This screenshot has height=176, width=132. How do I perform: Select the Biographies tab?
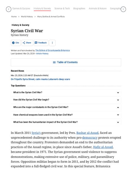[x=79, y=9]
